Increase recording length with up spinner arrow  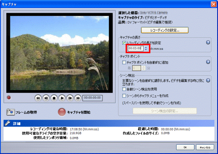146,47
